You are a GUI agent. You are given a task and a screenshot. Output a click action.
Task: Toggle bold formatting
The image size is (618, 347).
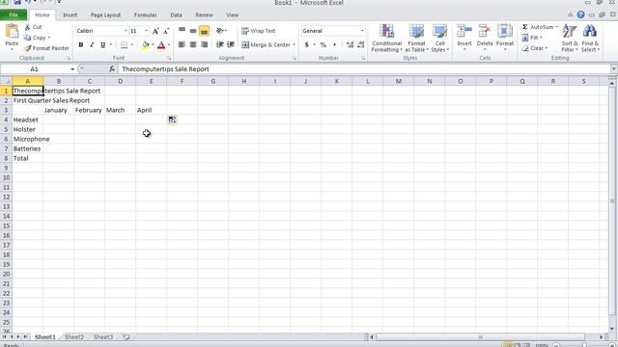81,45
